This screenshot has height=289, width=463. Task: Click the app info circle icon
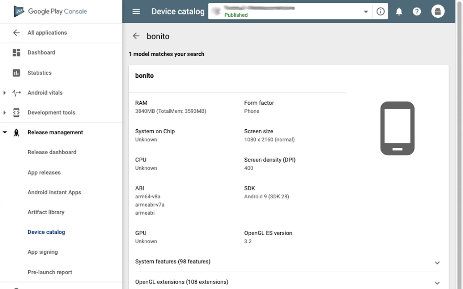(x=381, y=12)
